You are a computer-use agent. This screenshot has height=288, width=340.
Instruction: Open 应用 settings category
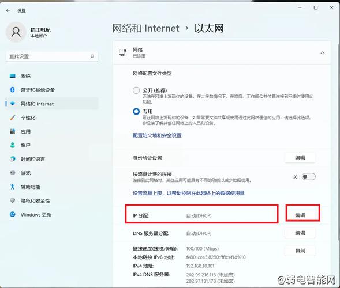(x=51, y=131)
